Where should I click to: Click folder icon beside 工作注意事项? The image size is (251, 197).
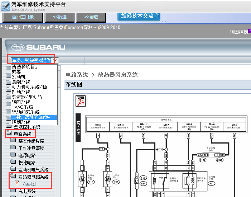pyautogui.click(x=13, y=147)
